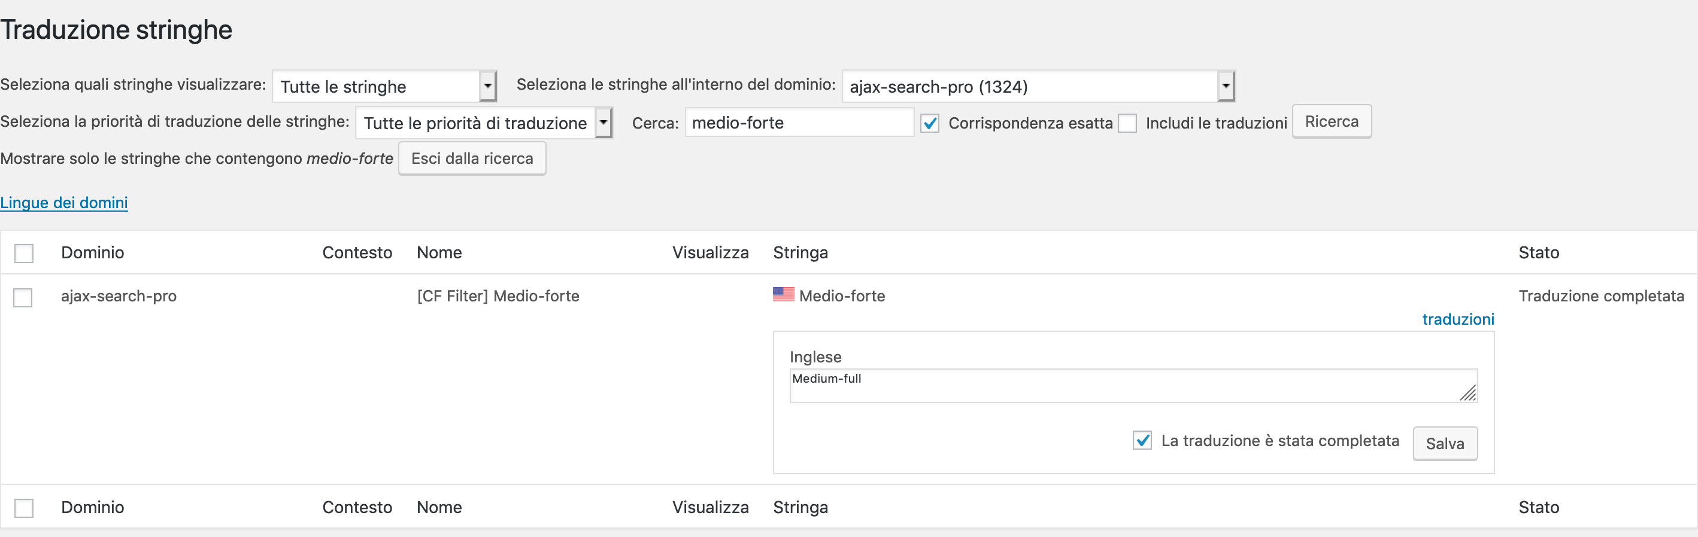1698x537 pixels.
Task: Click the traduzioni link
Action: click(x=1457, y=319)
